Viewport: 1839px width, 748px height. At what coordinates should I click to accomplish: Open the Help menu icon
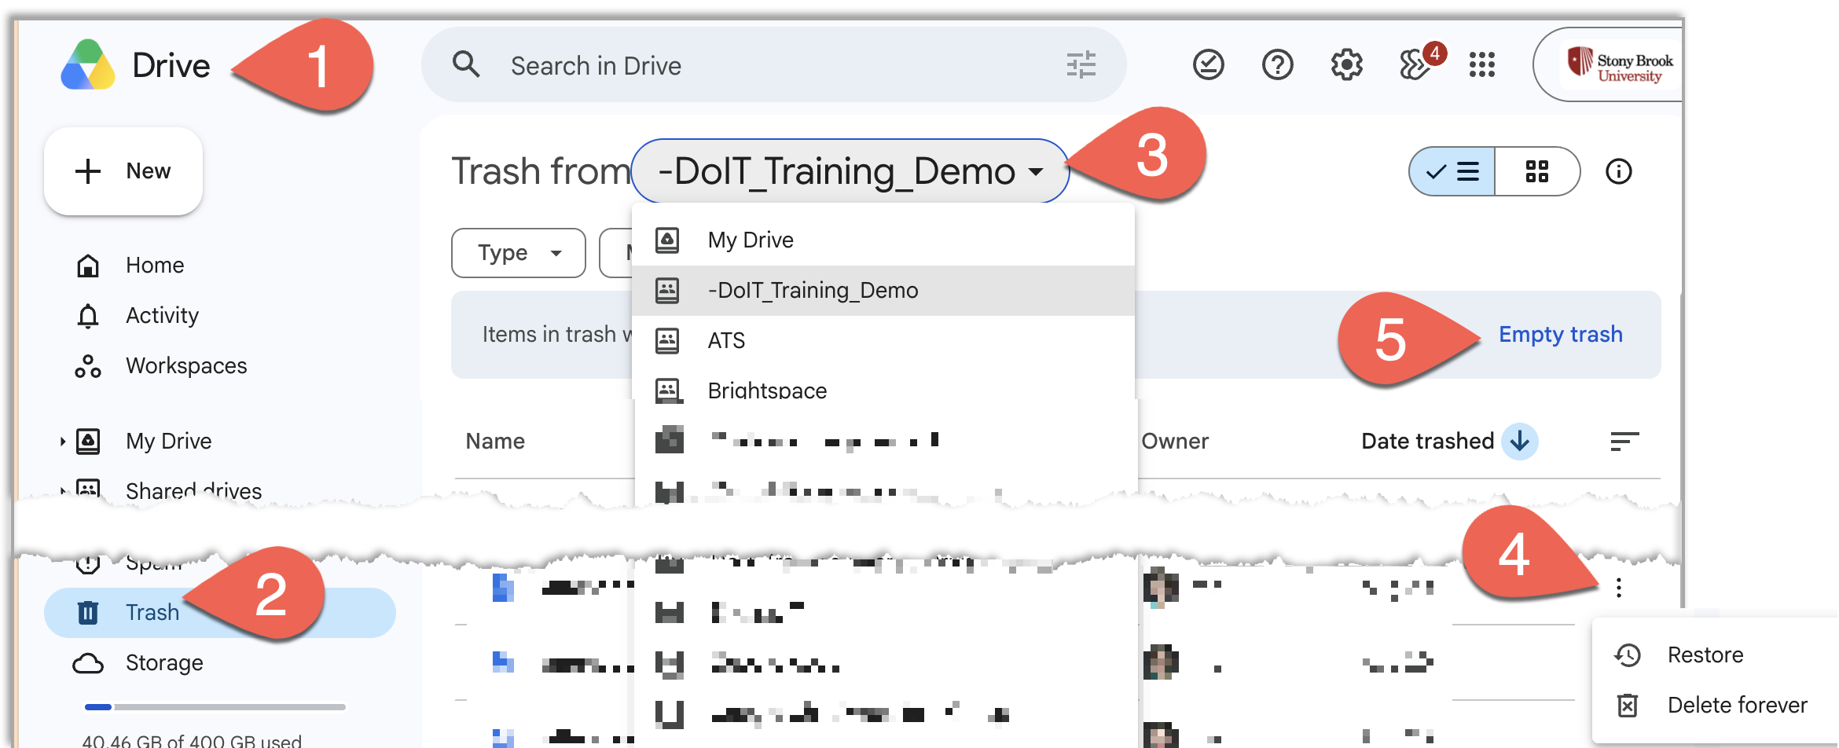click(x=1277, y=64)
